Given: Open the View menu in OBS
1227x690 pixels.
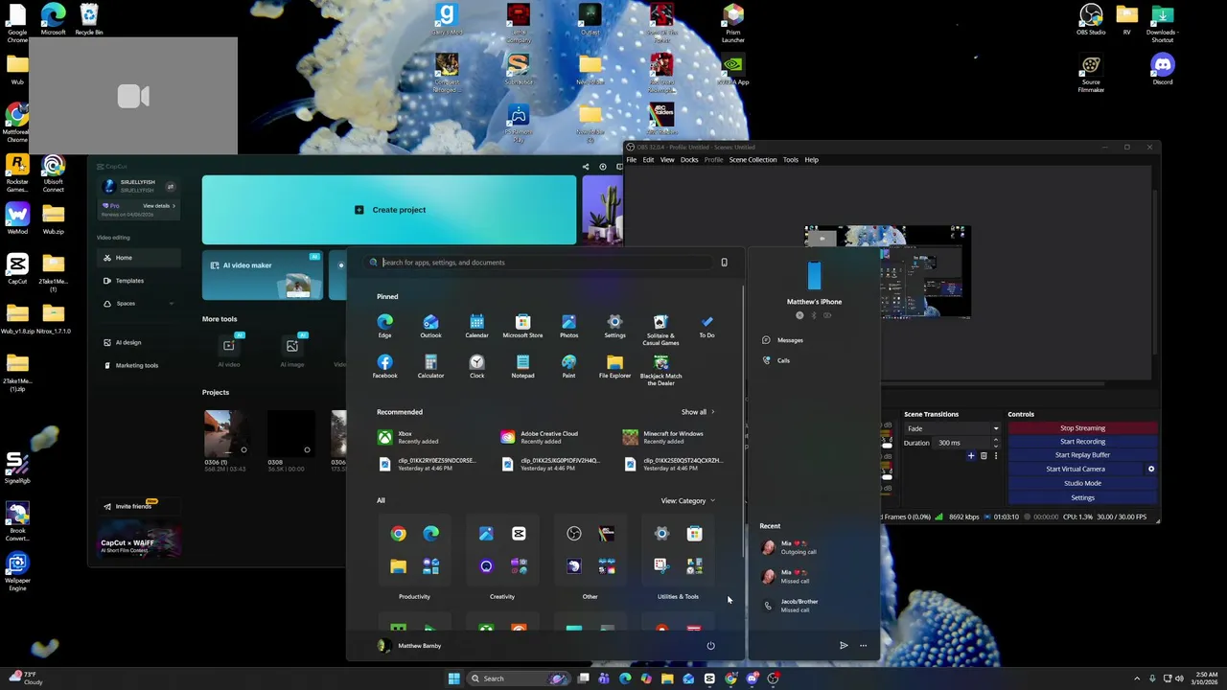Looking at the screenshot, I should pyautogui.click(x=667, y=160).
